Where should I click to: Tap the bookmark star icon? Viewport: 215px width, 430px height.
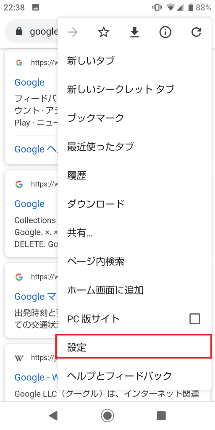point(104,33)
